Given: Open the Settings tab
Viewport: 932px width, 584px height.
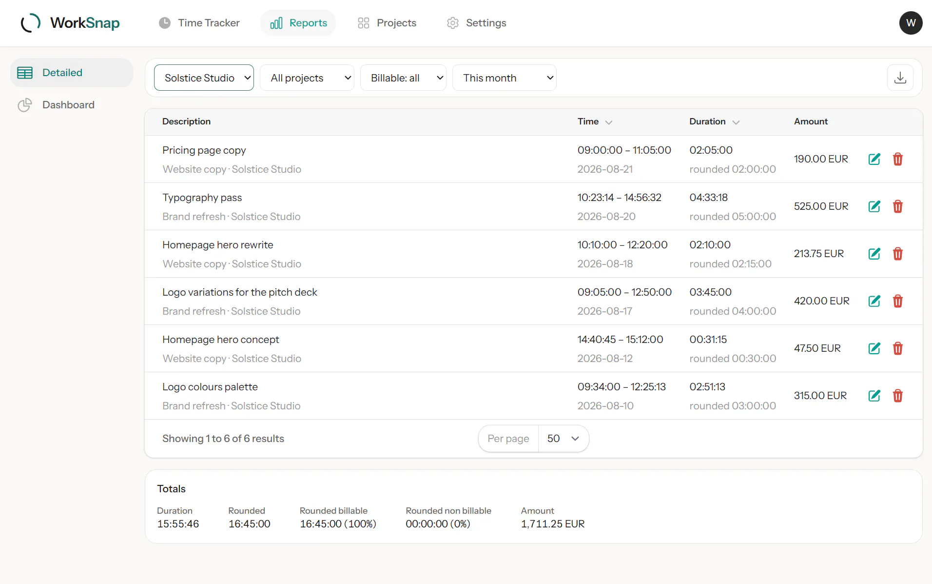Looking at the screenshot, I should coord(476,23).
